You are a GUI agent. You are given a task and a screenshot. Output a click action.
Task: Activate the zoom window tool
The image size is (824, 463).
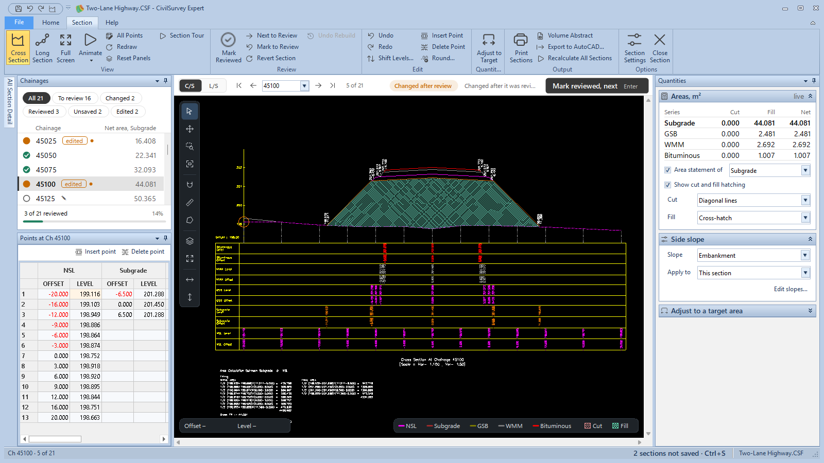pos(190,146)
